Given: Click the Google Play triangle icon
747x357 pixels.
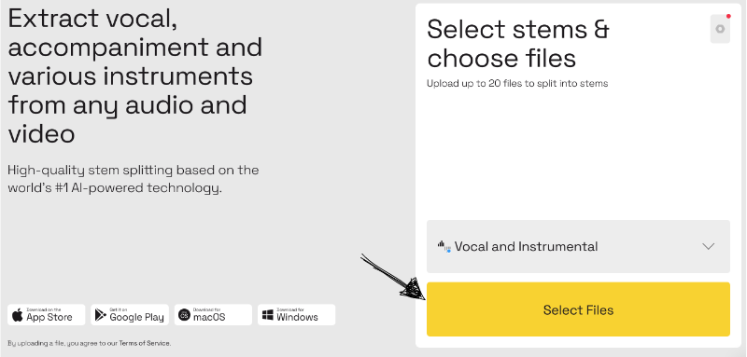Looking at the screenshot, I should [x=101, y=315].
